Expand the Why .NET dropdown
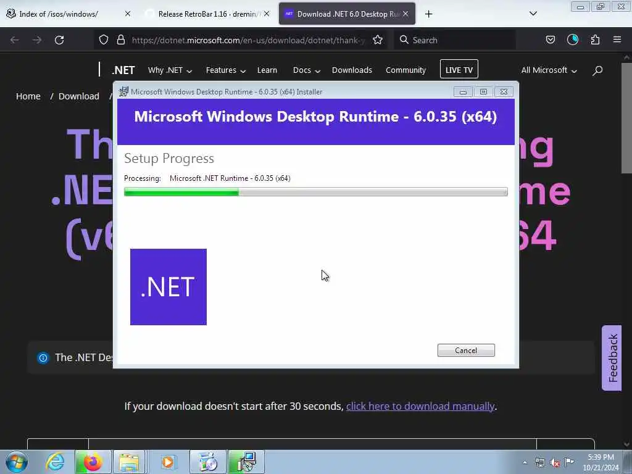Screen dimensions: 632x474 [170, 70]
